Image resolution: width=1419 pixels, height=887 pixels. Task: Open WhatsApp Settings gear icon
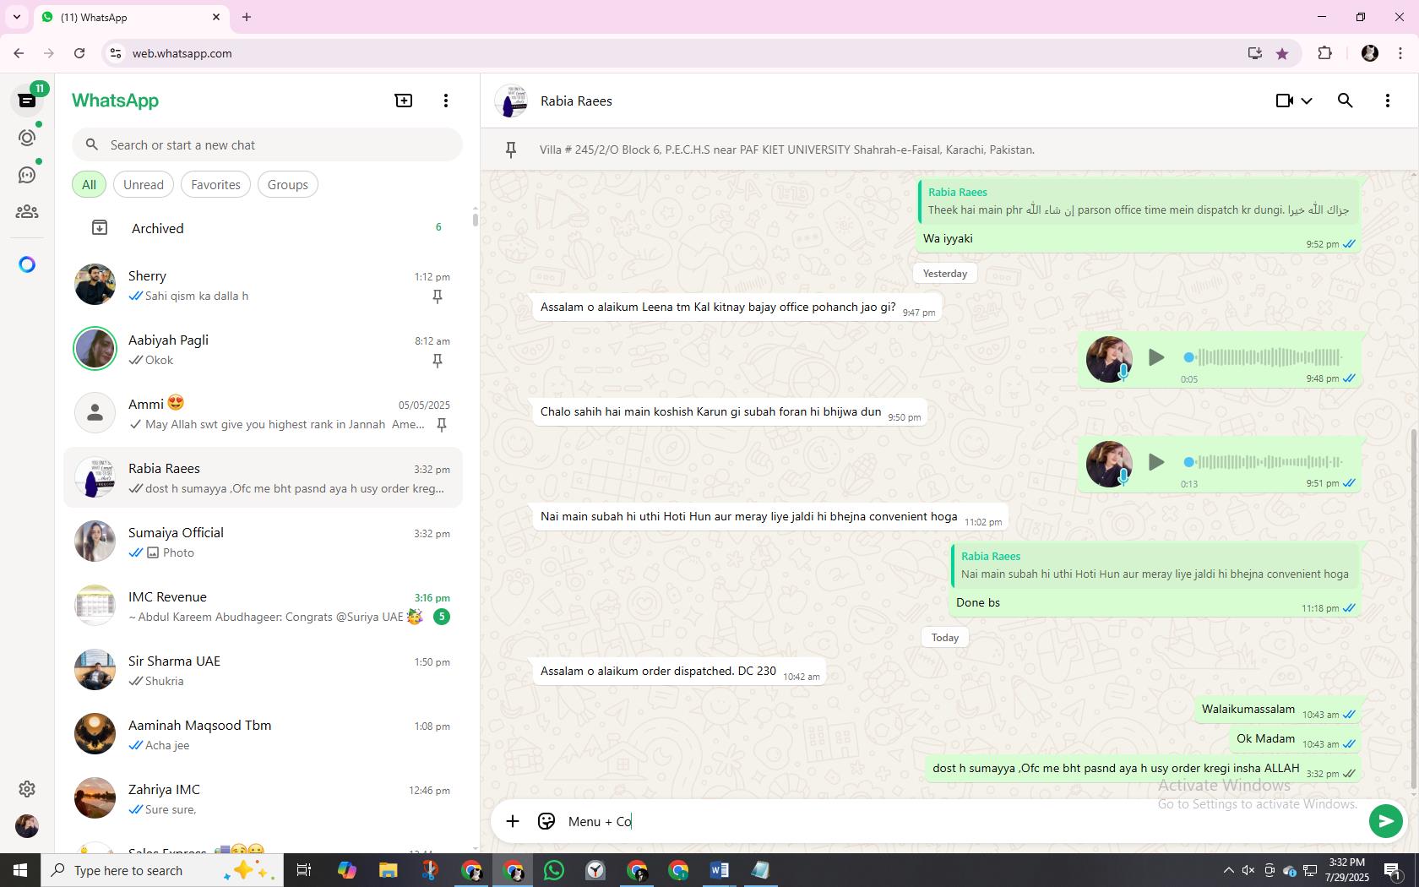pyautogui.click(x=27, y=789)
